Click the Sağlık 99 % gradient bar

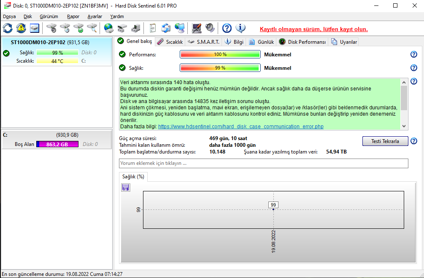(220, 68)
